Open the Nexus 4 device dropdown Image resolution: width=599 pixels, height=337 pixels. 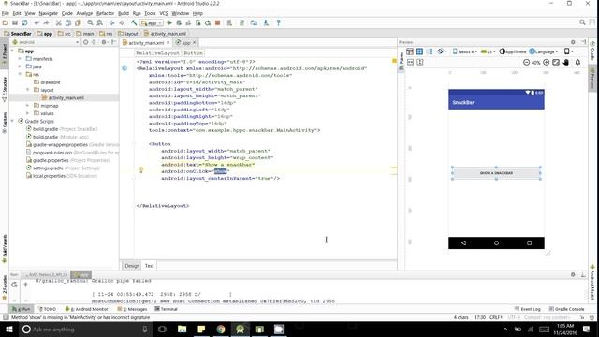click(465, 51)
